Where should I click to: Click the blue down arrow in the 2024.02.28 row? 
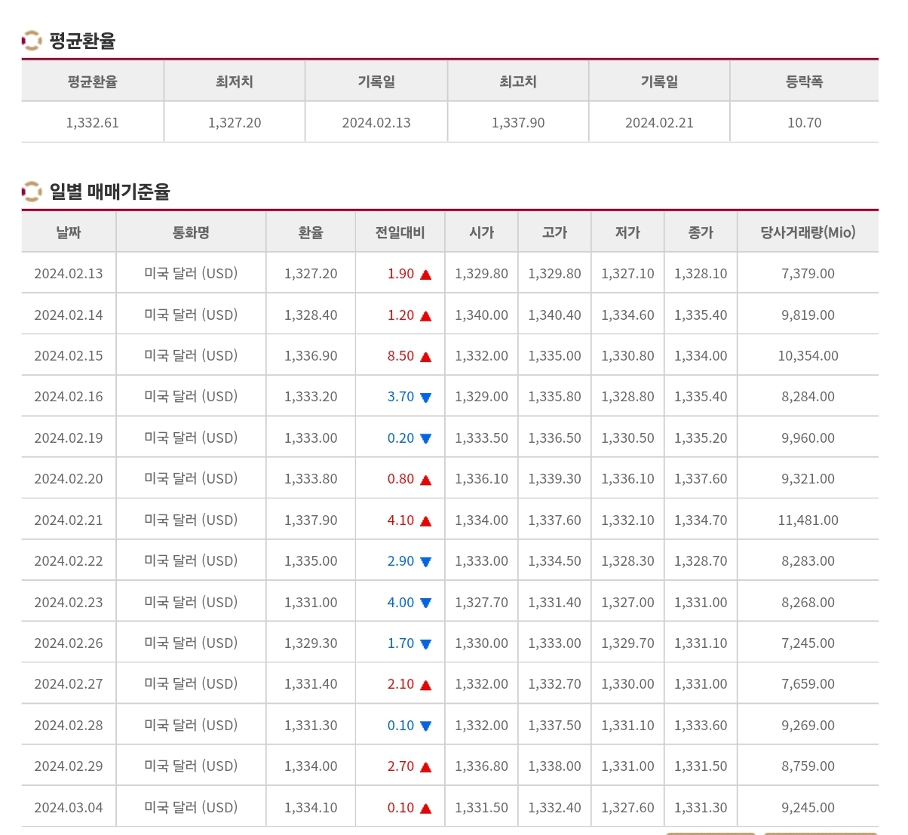[425, 726]
